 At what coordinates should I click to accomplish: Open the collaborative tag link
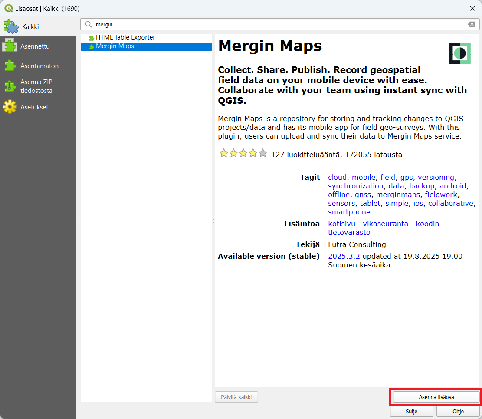[451, 203]
